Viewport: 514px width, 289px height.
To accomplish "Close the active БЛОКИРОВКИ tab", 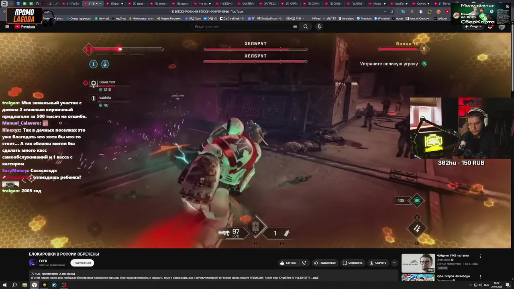I will [x=100, y=4].
